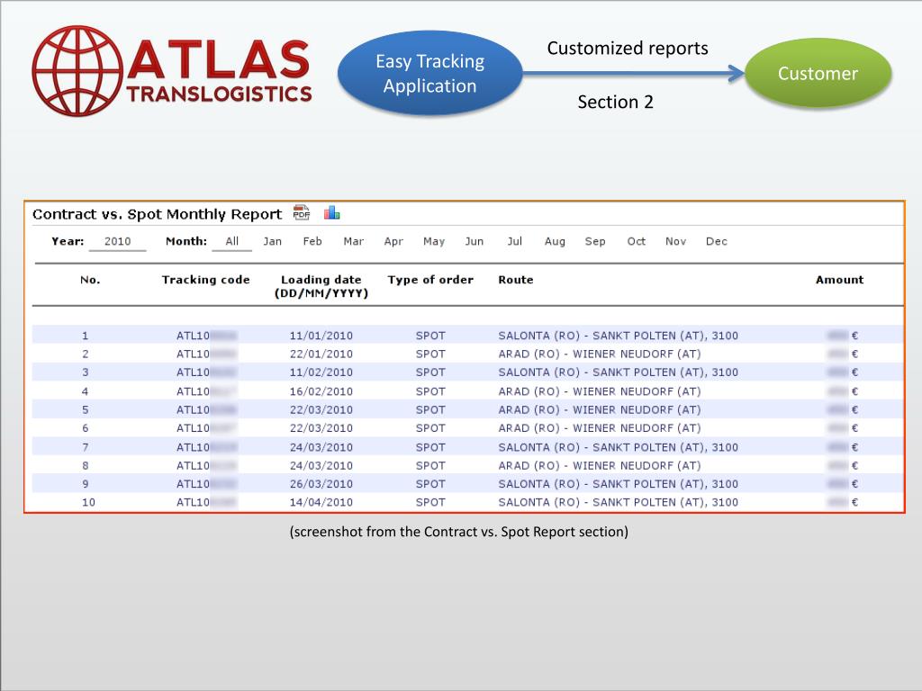Image resolution: width=922 pixels, height=691 pixels.
Task: Sort by the Tracking code column header
Action: click(206, 280)
